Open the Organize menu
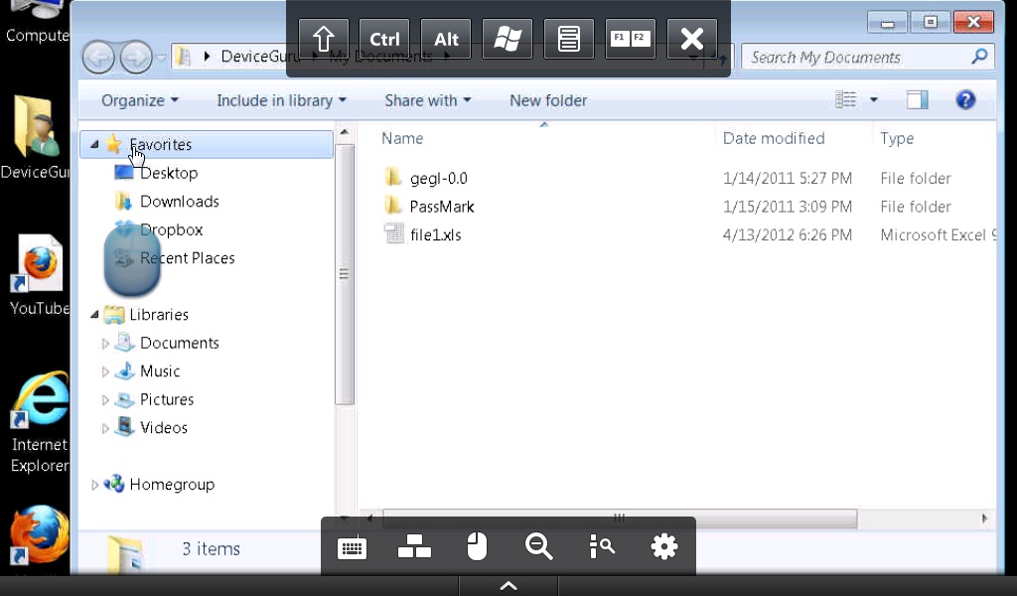 point(139,100)
